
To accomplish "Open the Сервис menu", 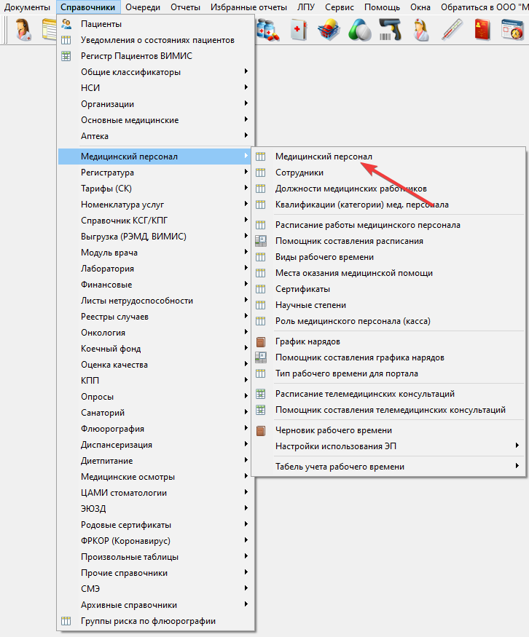I will (340, 7).
